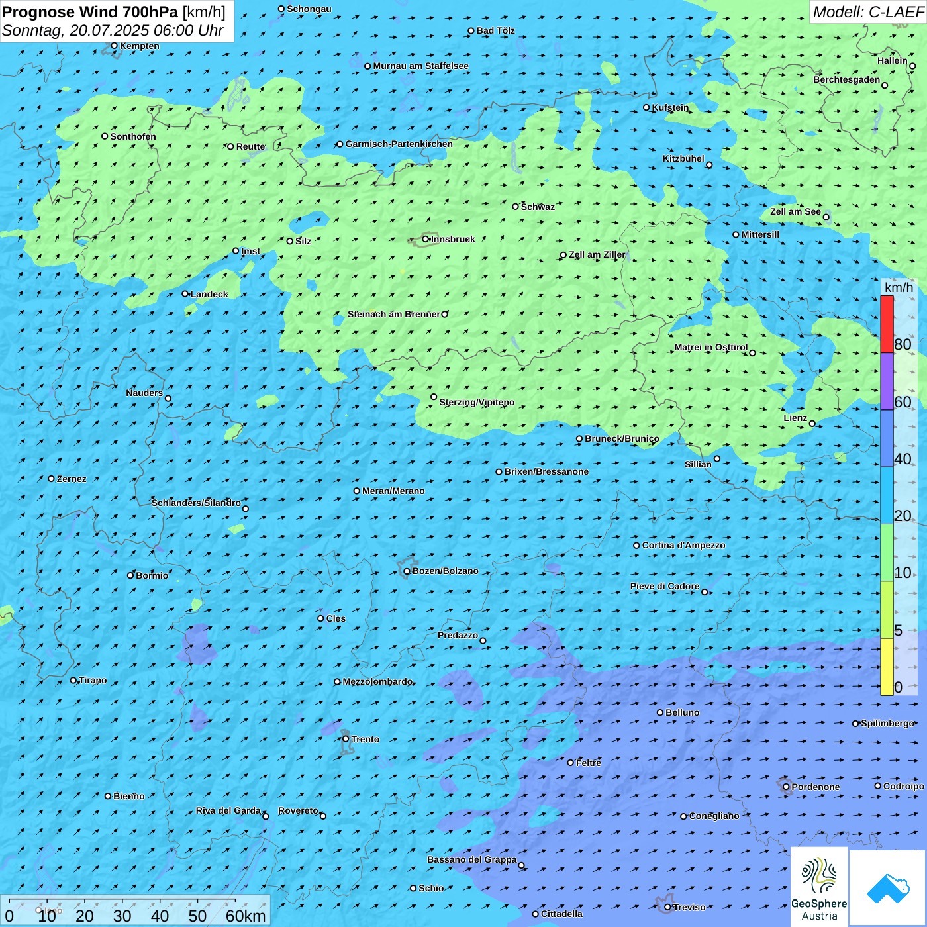Click the 'Matrei in Osttirol' label
Image resolution: width=927 pixels, height=927 pixels.
tap(711, 347)
